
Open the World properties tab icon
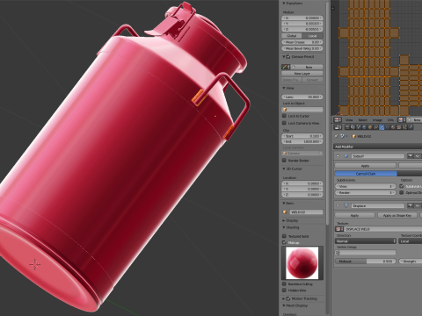[x=364, y=127]
